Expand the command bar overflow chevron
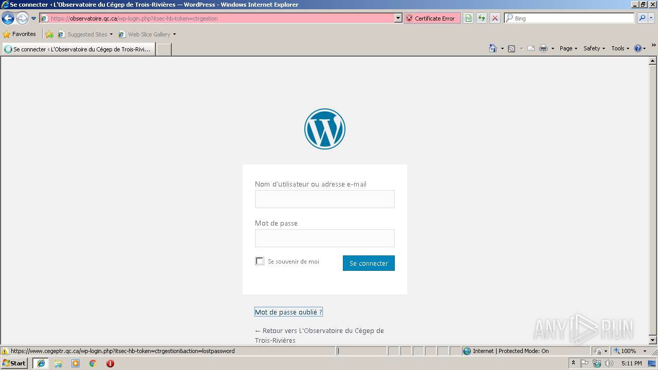Screen dimensions: 658x370 coord(654,46)
